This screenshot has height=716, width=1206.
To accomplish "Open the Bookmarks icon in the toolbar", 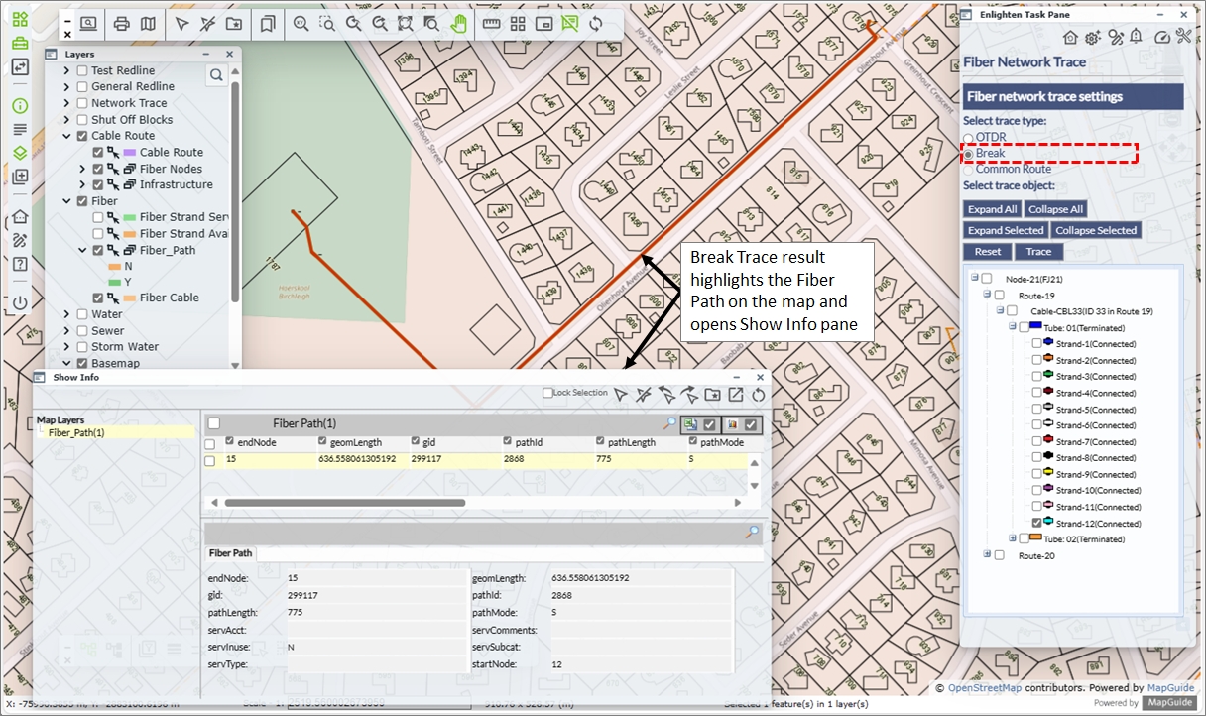I will tap(267, 24).
